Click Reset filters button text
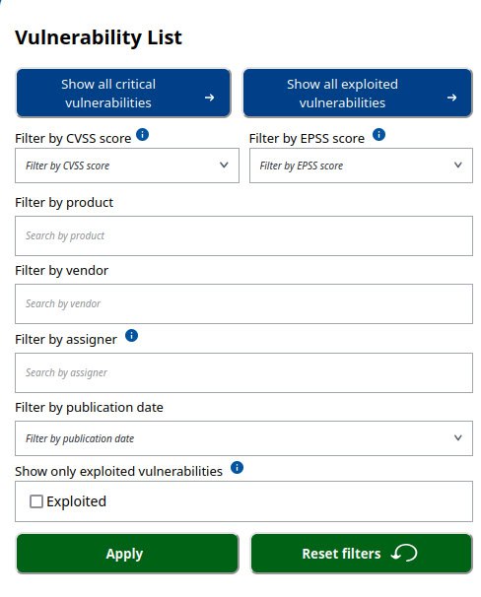Viewport: 481px width, 597px height. [341, 554]
